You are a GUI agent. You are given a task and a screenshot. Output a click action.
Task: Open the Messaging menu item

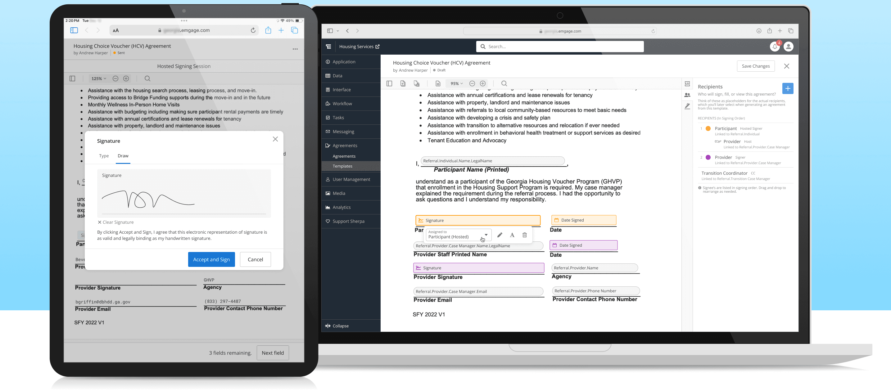point(351,132)
